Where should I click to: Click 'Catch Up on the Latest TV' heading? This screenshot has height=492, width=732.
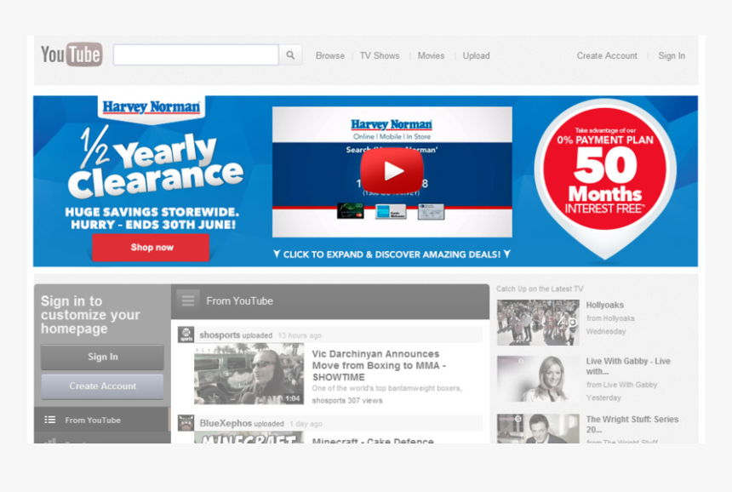(540, 289)
